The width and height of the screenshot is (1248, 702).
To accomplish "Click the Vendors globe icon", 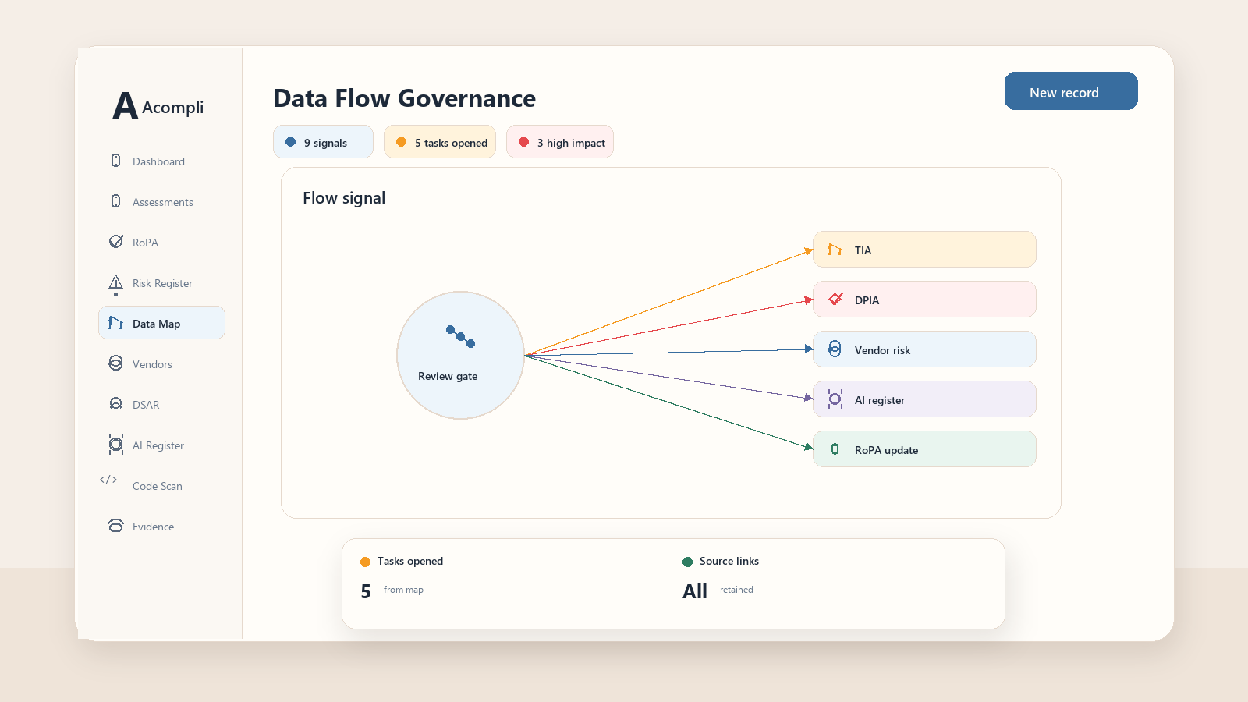I will pyautogui.click(x=115, y=363).
